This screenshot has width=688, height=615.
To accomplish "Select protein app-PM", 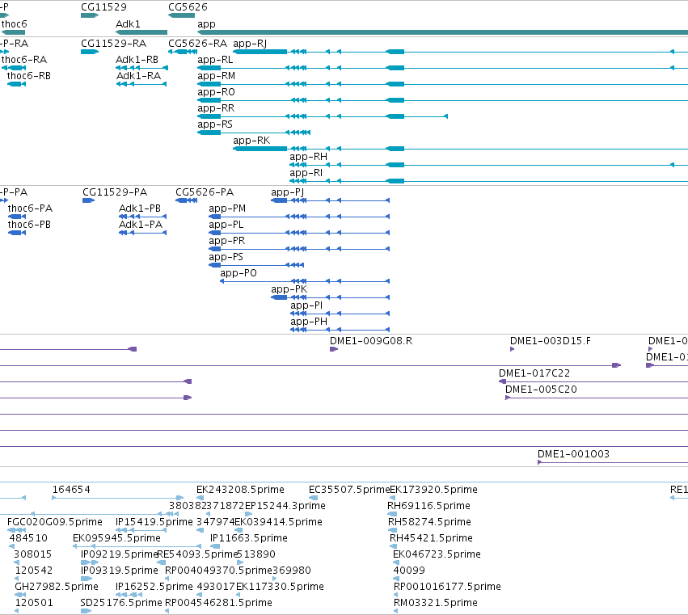I will [x=227, y=209].
